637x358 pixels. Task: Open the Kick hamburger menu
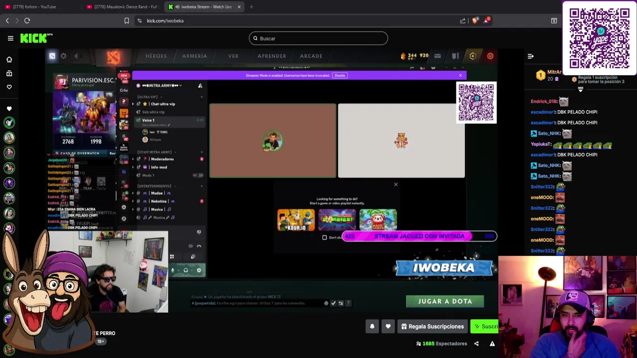[10, 38]
